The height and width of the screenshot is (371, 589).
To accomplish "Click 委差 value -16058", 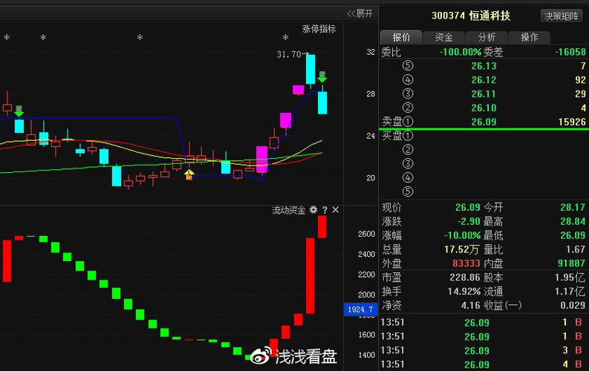I will tap(570, 52).
